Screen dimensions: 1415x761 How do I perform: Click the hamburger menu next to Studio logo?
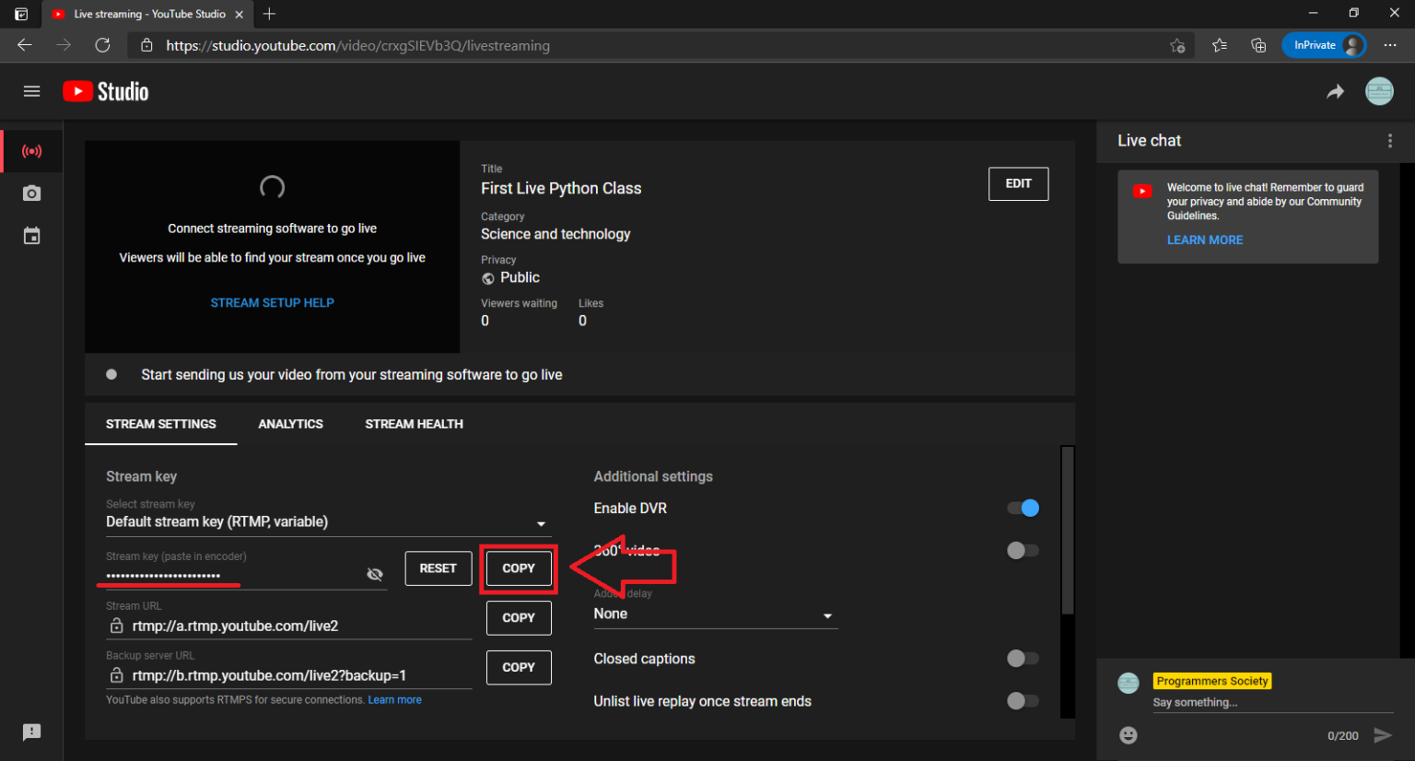31,90
